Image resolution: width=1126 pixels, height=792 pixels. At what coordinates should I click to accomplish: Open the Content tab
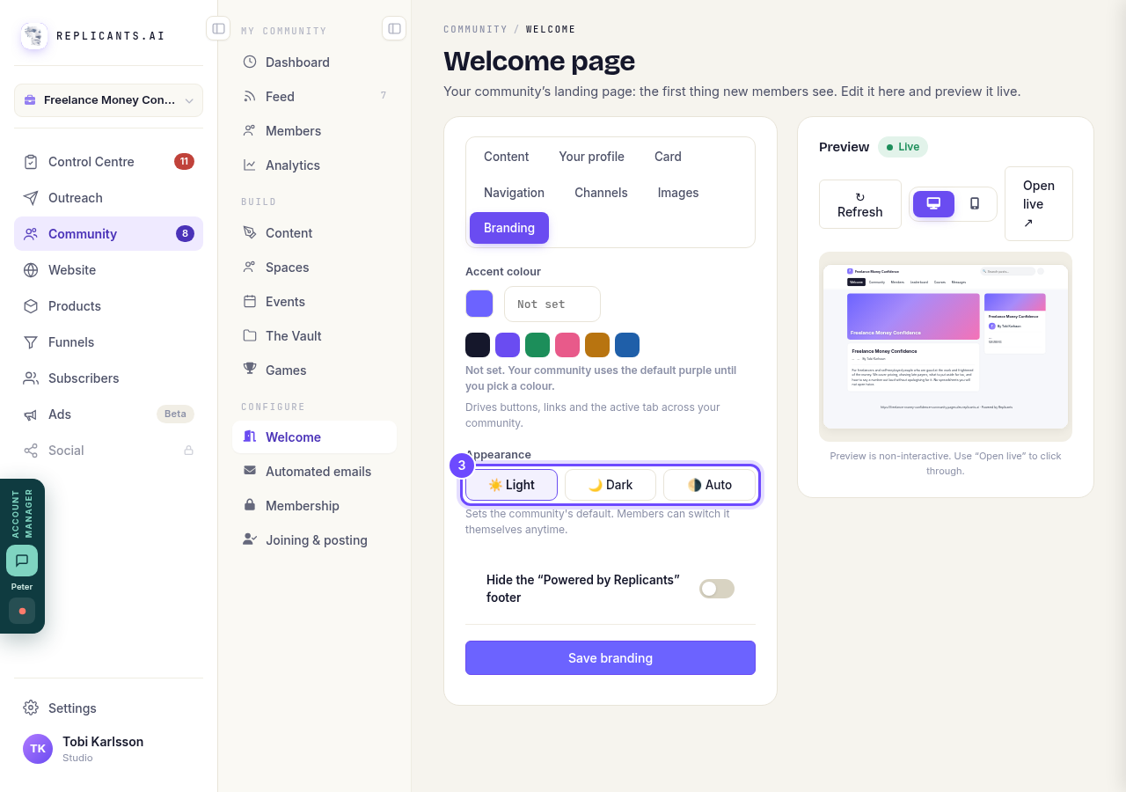507,157
